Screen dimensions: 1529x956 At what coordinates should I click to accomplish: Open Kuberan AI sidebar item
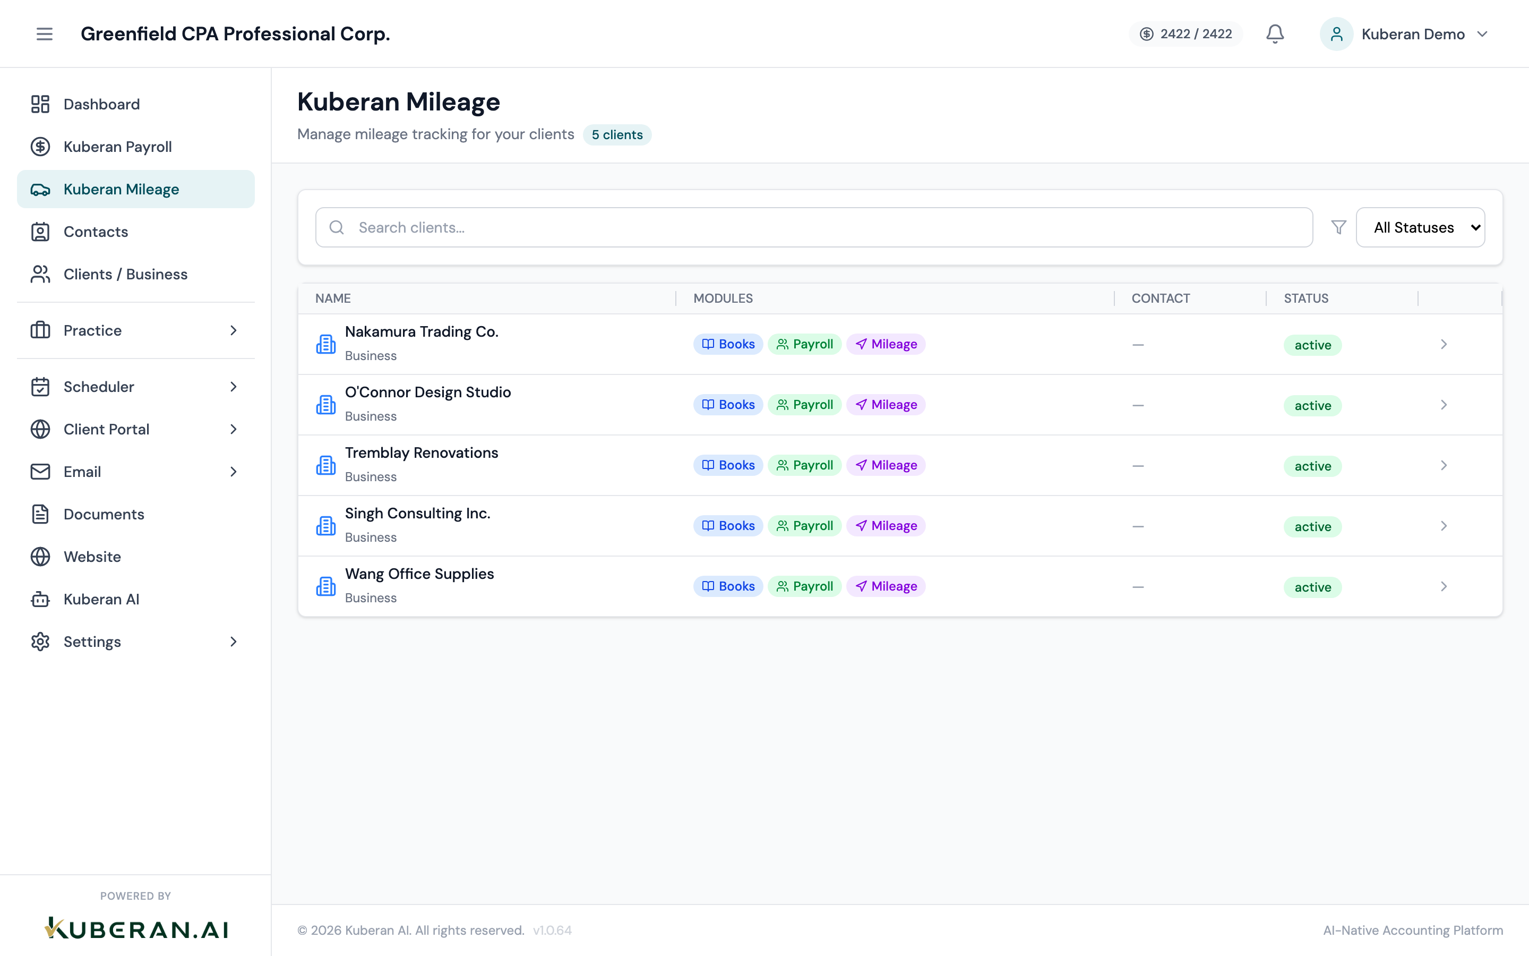(x=136, y=599)
